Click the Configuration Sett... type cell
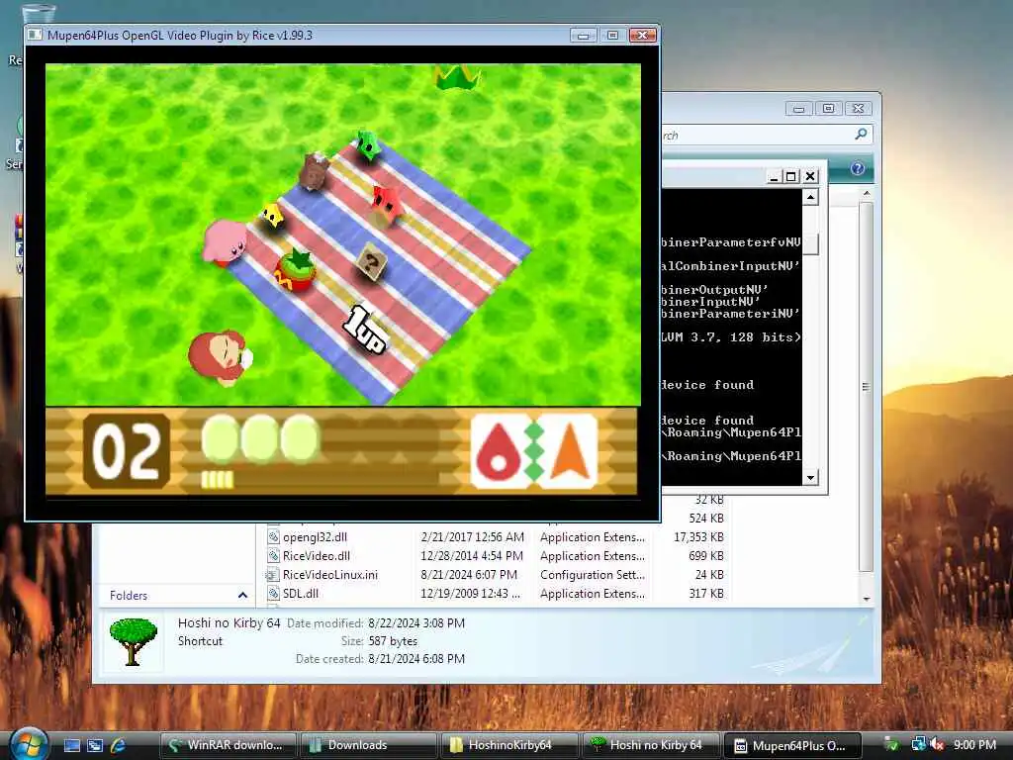The height and width of the screenshot is (760, 1013). (593, 575)
